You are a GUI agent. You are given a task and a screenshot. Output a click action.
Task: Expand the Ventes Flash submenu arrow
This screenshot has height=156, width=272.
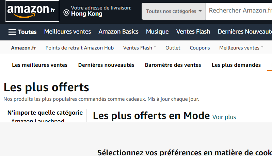tap(155, 47)
